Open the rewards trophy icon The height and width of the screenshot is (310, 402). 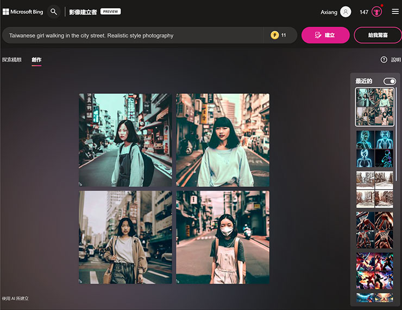pyautogui.click(x=376, y=12)
